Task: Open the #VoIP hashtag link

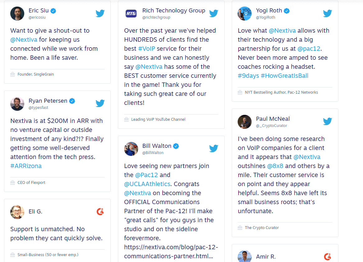Action: coord(147,49)
